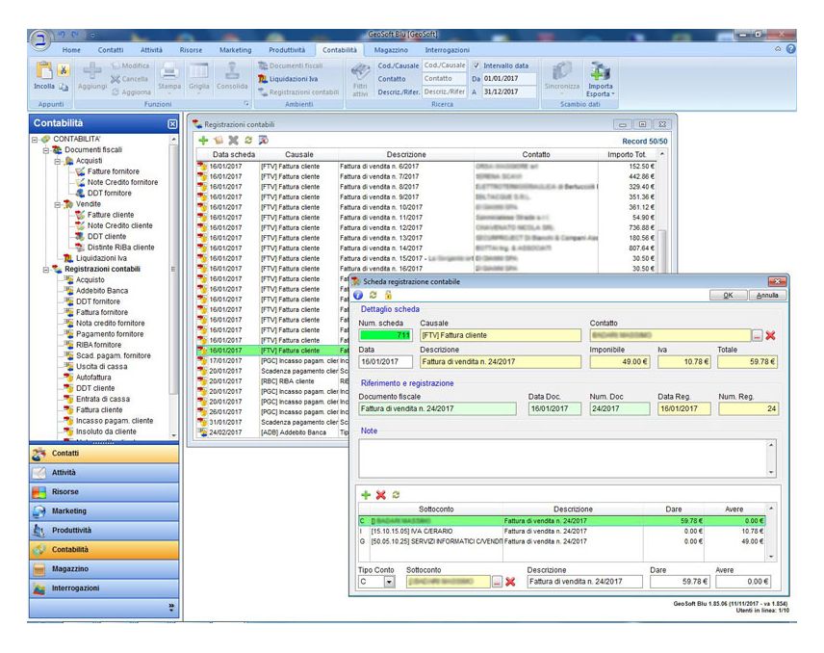Viewport: 824px width, 653px height.
Task: Clear the bottom Sottoconto field with the red X
Action: coord(510,582)
